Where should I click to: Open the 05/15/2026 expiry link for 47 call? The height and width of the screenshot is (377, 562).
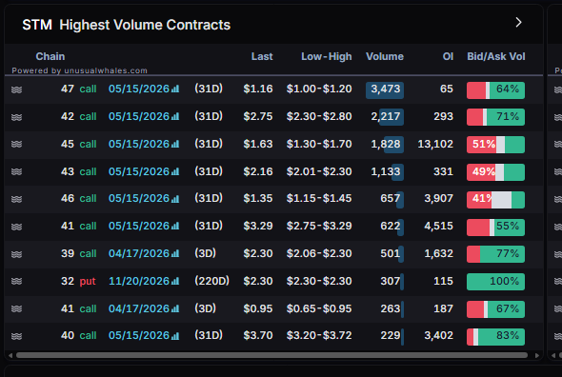pos(139,89)
